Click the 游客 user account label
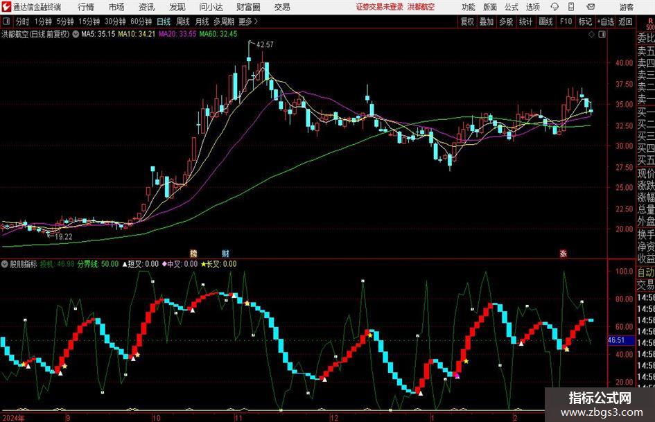655x422 pixels. pos(627,7)
